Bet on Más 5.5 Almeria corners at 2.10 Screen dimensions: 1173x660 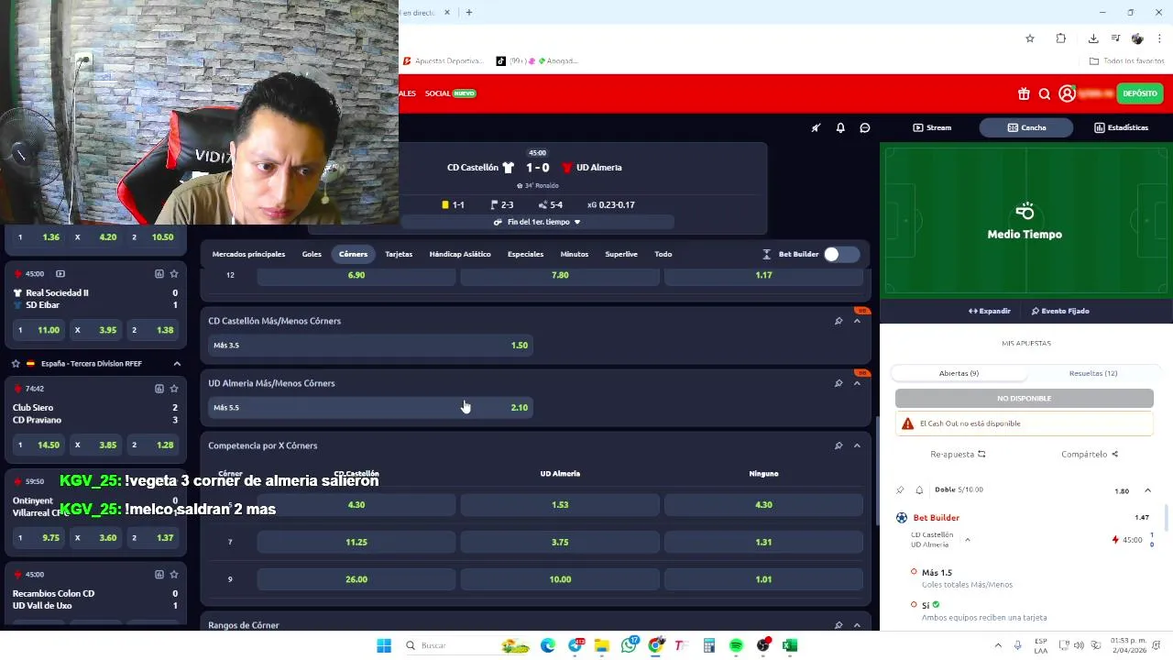(370, 408)
